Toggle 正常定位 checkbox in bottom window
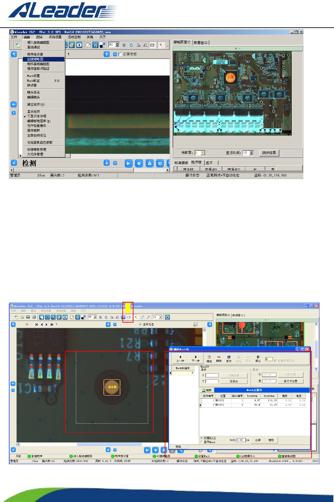334x502 pixels. click(x=140, y=325)
